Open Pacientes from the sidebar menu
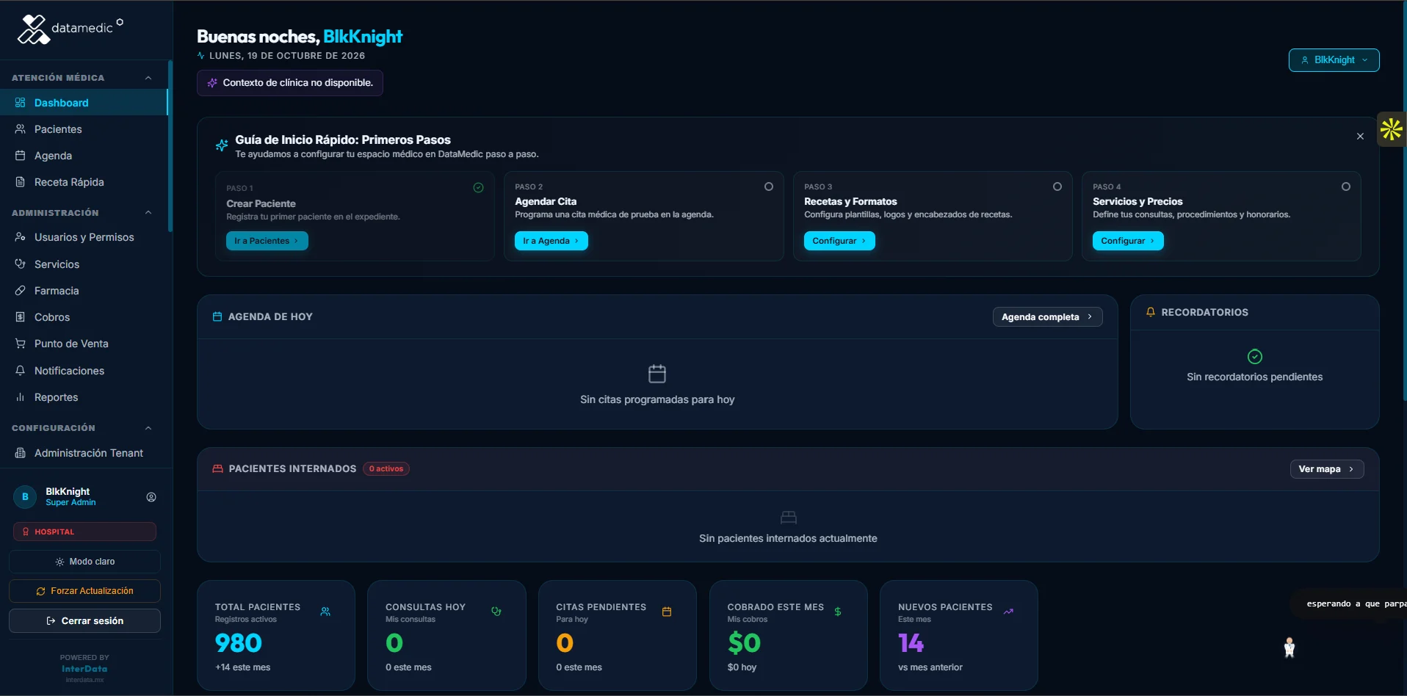This screenshot has width=1407, height=696. click(84, 129)
